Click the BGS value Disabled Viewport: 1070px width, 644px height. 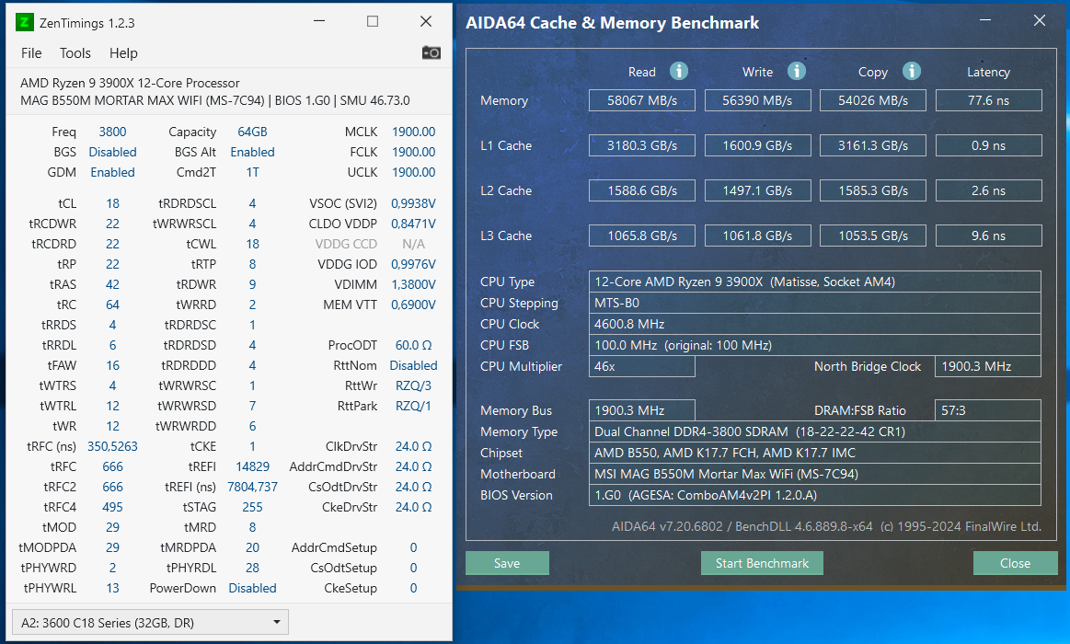coord(112,152)
